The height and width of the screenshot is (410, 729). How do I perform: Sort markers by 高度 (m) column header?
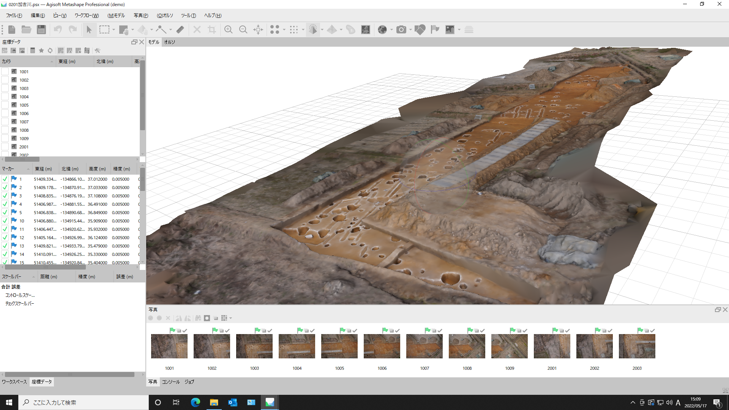(98, 169)
